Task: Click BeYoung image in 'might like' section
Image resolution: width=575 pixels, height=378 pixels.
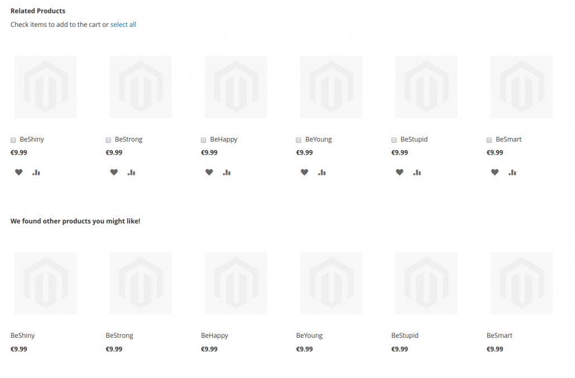Action: point(331,283)
